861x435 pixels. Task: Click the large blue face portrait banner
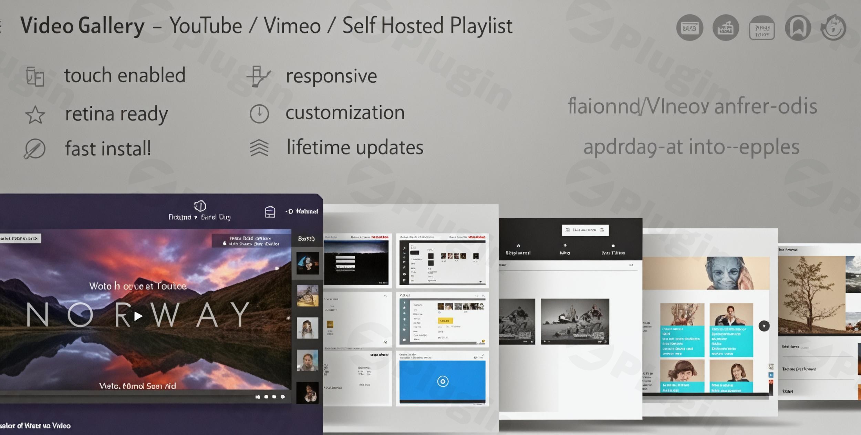pos(706,273)
